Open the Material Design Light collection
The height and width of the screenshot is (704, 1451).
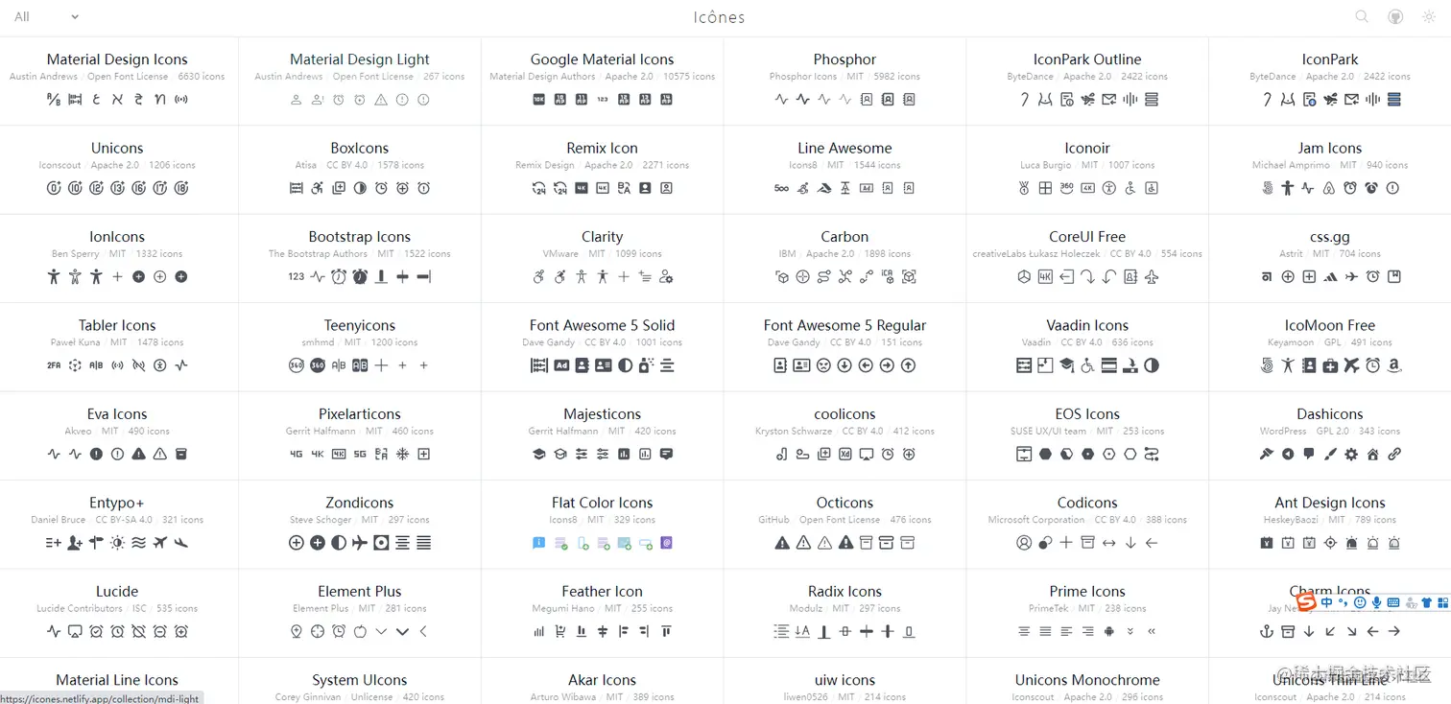click(360, 59)
